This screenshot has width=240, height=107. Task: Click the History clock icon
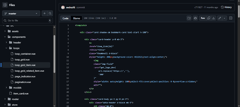coord(222,7)
